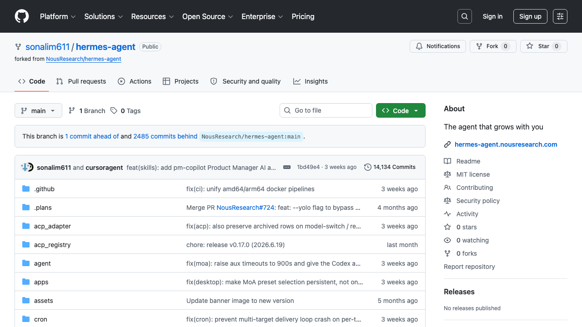
Task: Click the Notifications button
Action: pyautogui.click(x=438, y=46)
